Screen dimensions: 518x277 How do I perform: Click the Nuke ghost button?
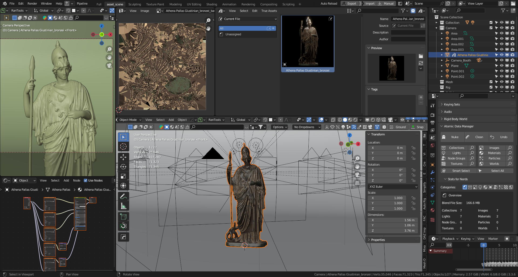tap(452, 137)
